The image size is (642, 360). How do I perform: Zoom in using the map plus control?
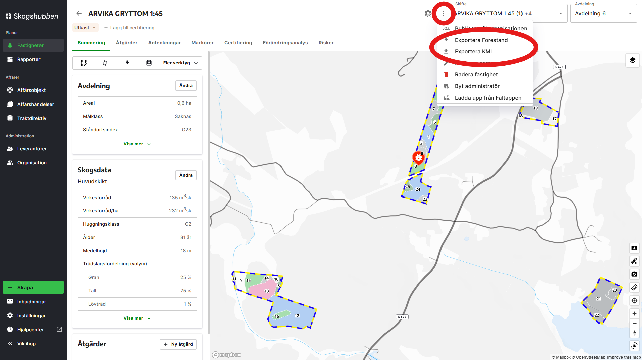click(x=634, y=313)
